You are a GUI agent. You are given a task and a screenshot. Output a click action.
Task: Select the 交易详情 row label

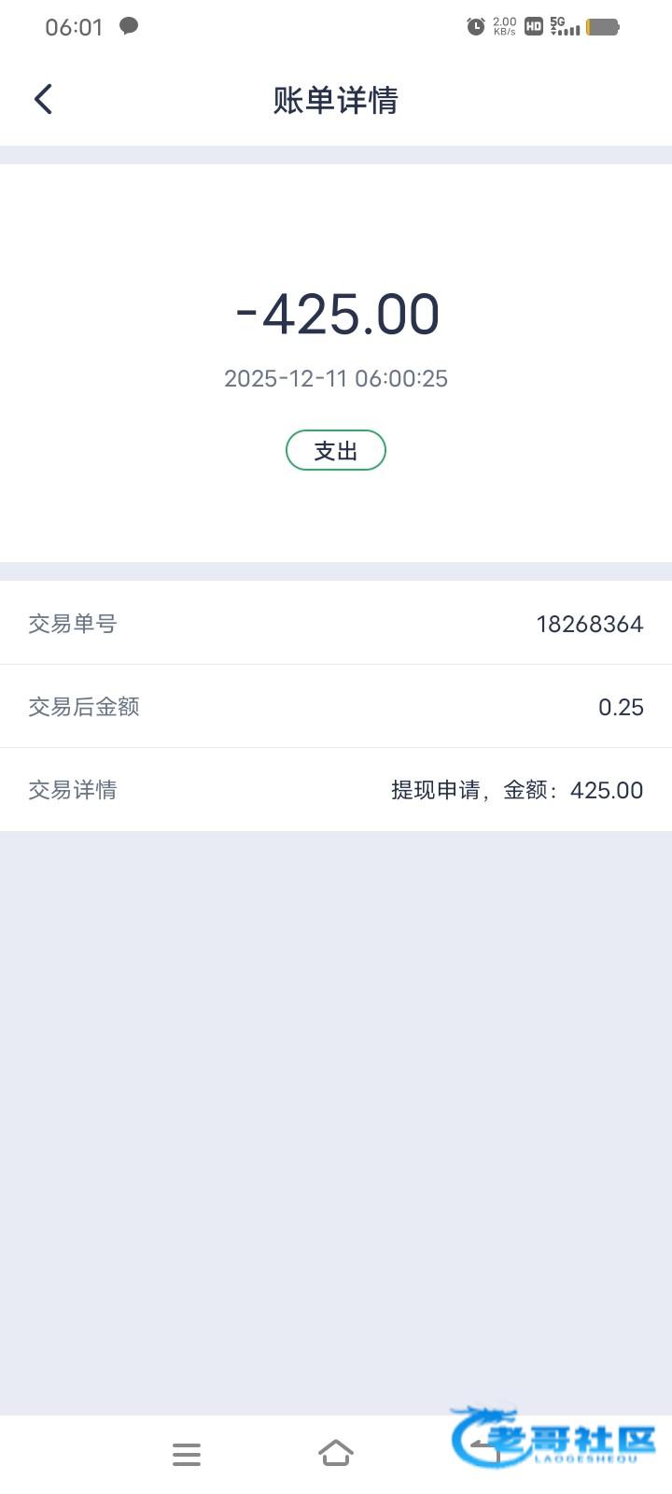(x=73, y=790)
